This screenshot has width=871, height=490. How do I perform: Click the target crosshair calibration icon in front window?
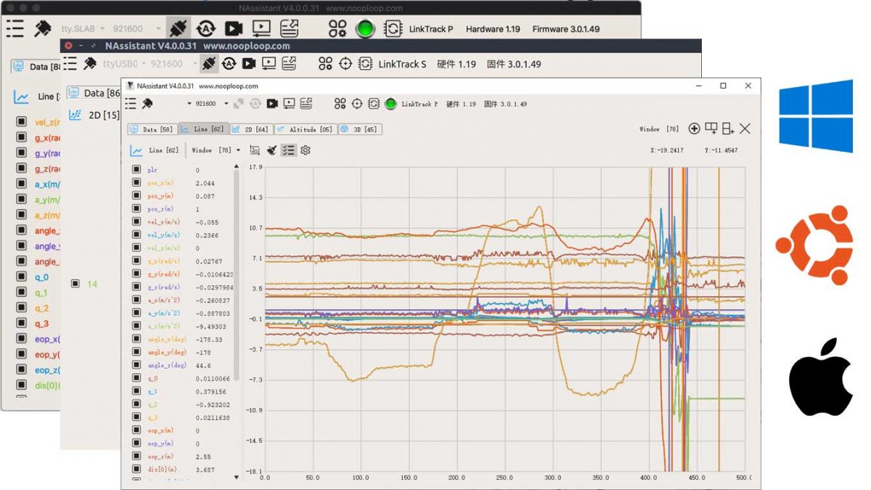click(x=356, y=104)
